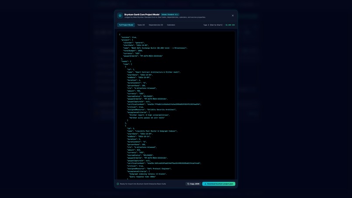Click the Bryntum project model cube icon
The image size is (352, 198).
tap(120, 15)
